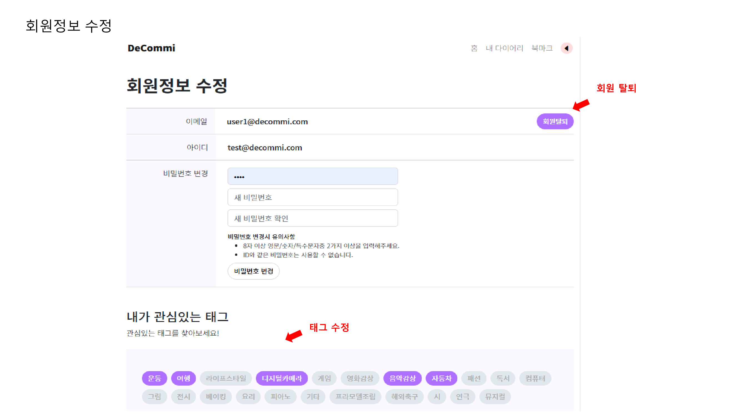The image size is (741, 417).
Task: Toggle the 베이킹 tag on
Action: click(x=216, y=397)
